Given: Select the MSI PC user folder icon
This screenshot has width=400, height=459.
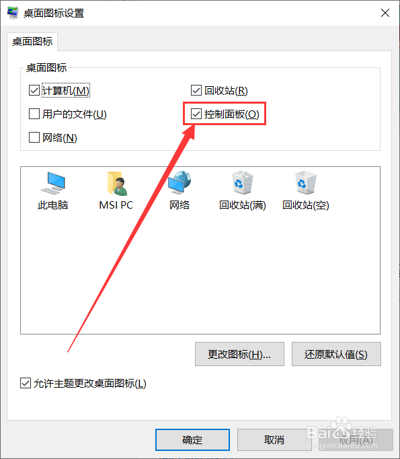Looking at the screenshot, I should point(116,184).
